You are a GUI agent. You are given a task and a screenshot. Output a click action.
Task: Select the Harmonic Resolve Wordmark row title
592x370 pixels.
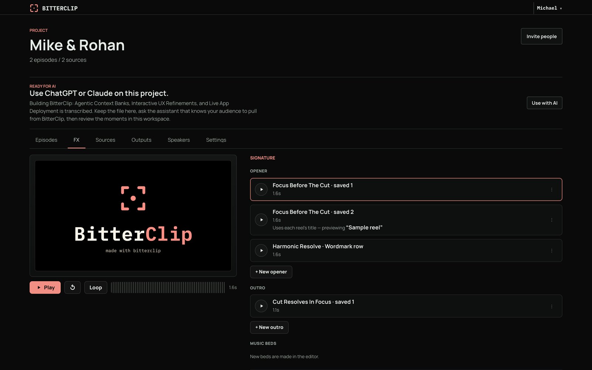[x=318, y=246]
